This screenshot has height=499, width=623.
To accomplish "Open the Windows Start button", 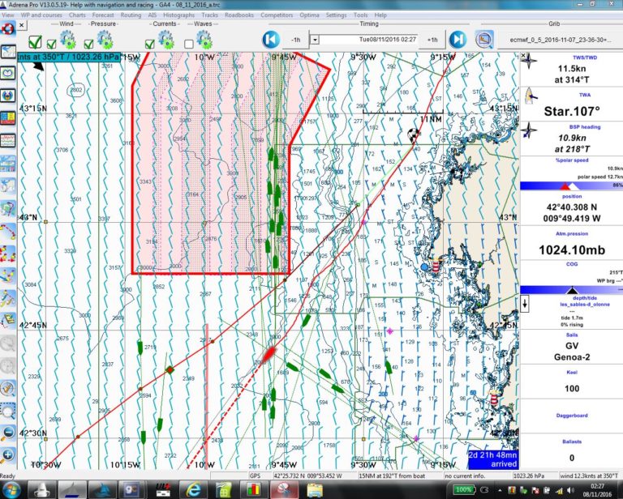I will 11,490.
